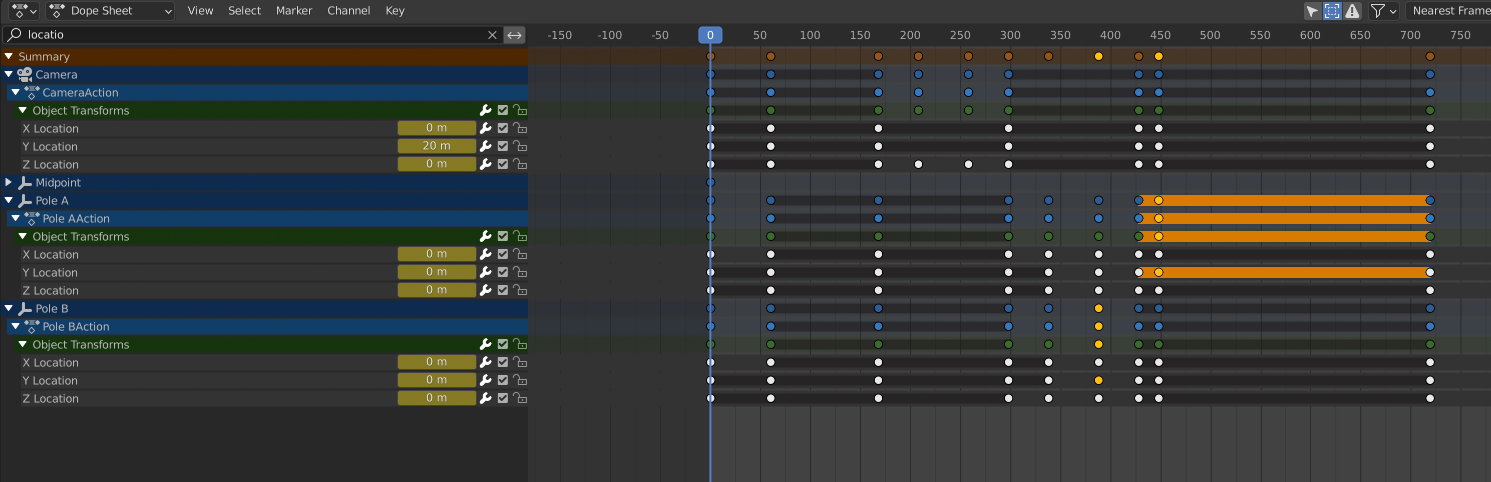Open the View menu

(200, 10)
